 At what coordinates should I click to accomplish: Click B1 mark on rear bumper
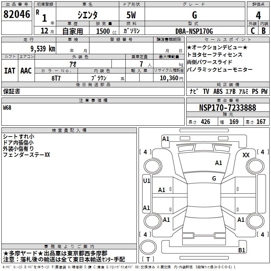242,250
